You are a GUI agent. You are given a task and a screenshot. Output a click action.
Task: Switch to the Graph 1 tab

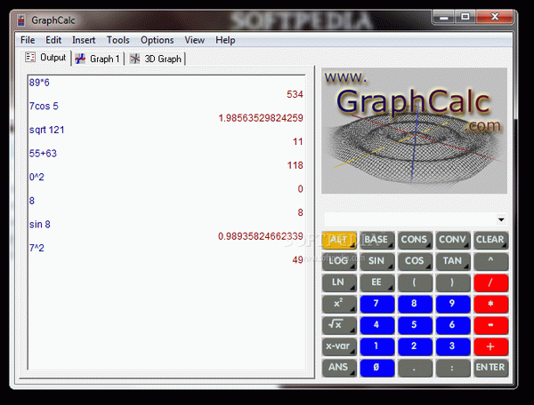(97, 59)
